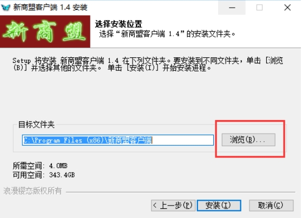Click the butterfly app icon in title bar

[x=5, y=8]
